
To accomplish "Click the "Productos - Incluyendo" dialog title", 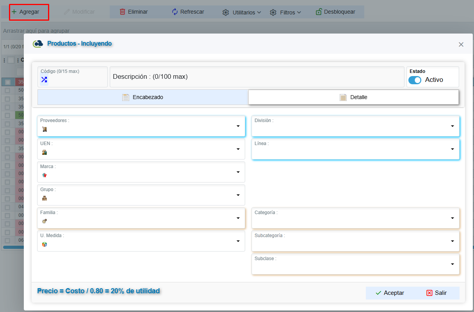I will click(x=80, y=43).
